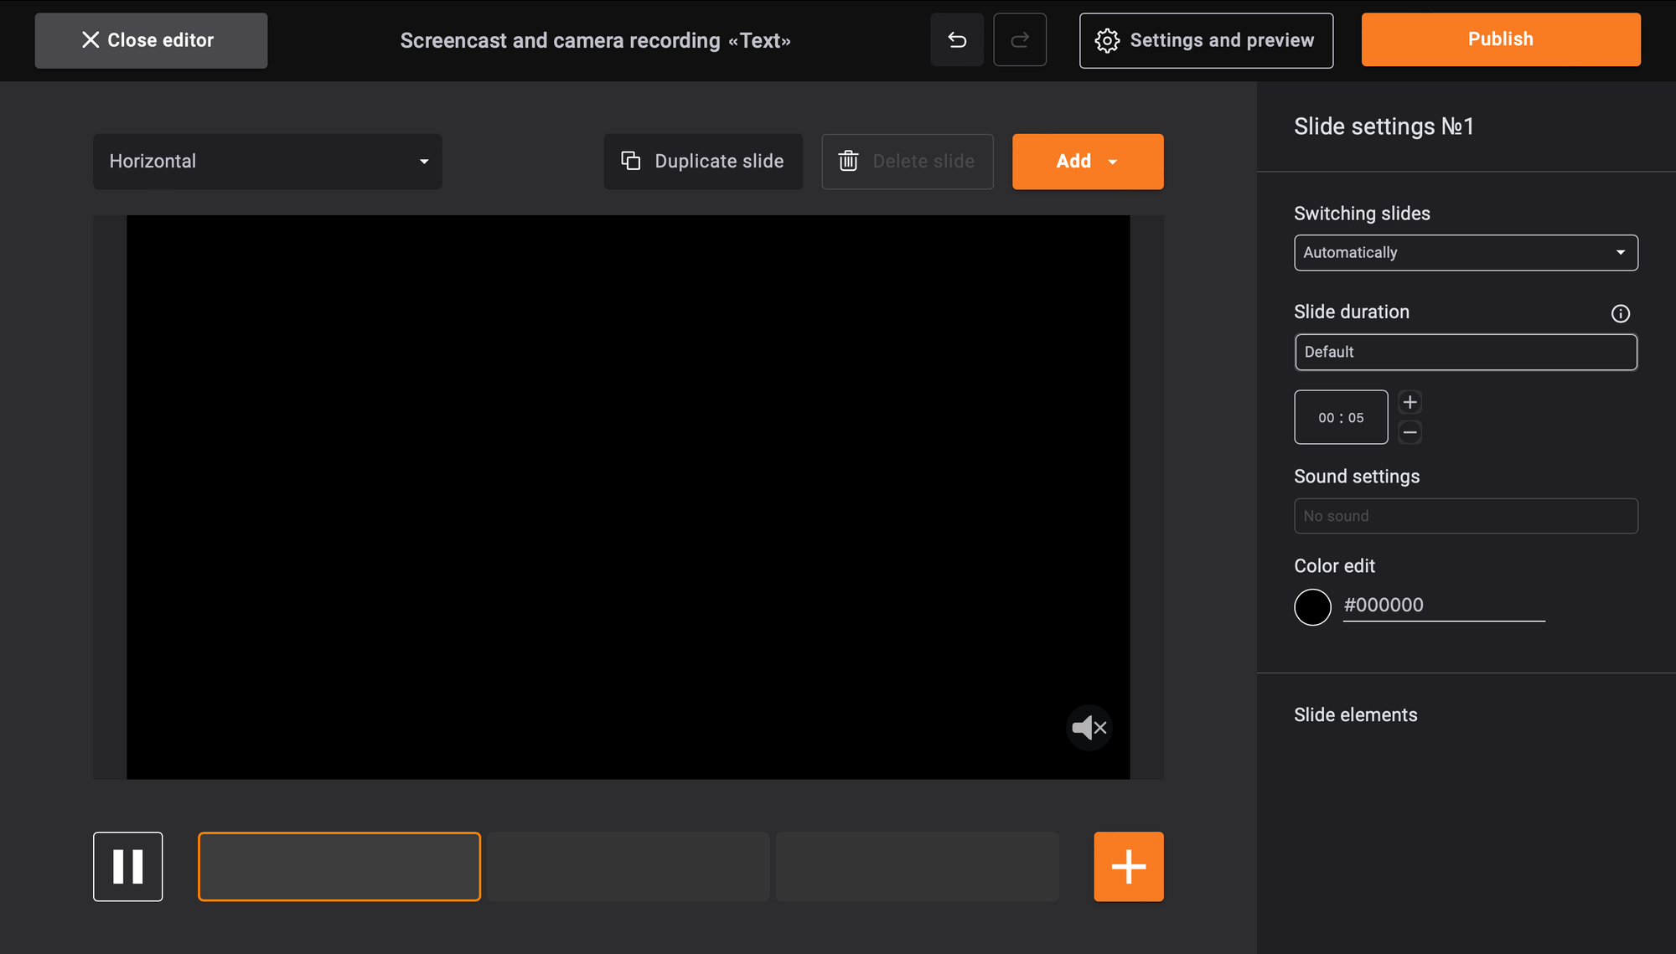The height and width of the screenshot is (954, 1676).
Task: Add a new slide with the plus icon
Action: point(1128,867)
